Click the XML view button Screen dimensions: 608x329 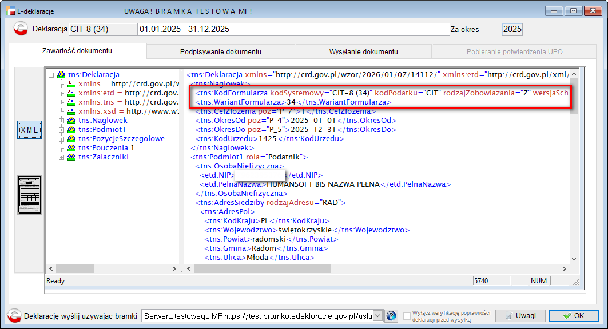(x=29, y=130)
